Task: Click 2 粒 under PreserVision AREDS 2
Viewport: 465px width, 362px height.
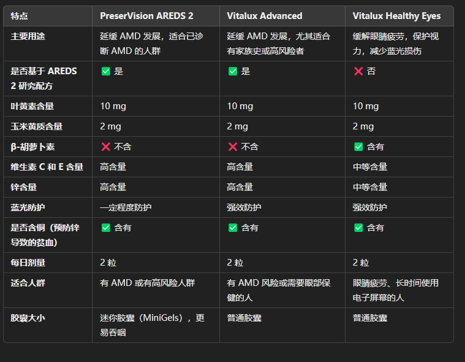Action: point(108,263)
